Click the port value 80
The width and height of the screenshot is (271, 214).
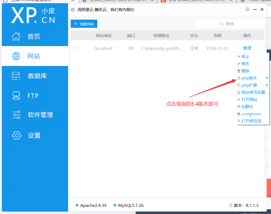[x=131, y=48]
